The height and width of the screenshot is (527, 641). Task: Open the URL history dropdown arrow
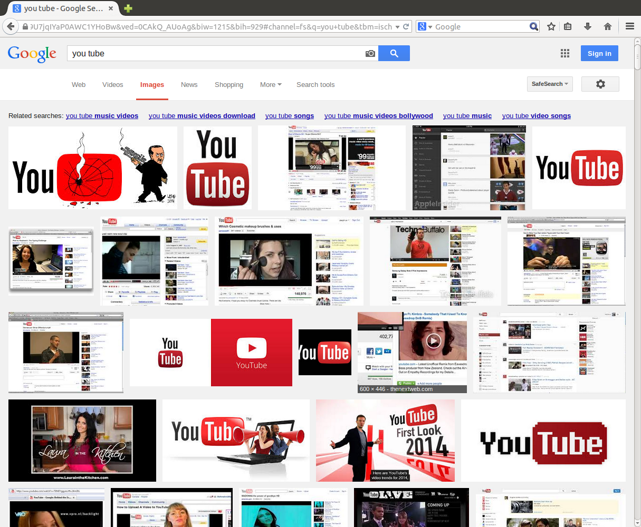(x=397, y=26)
